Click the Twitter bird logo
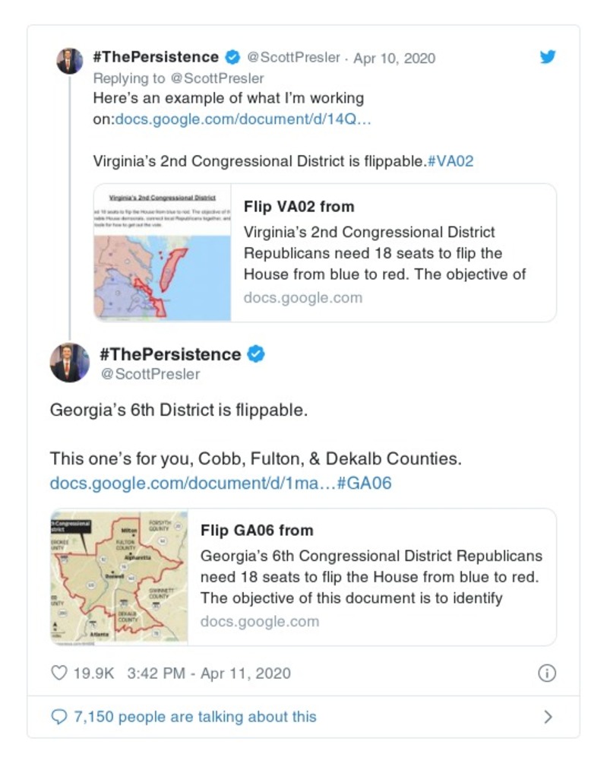Screen dimensions: 607x764 tap(548, 57)
